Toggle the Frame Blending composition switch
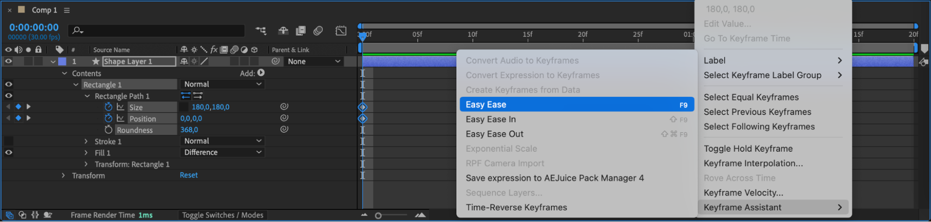 coord(301,31)
